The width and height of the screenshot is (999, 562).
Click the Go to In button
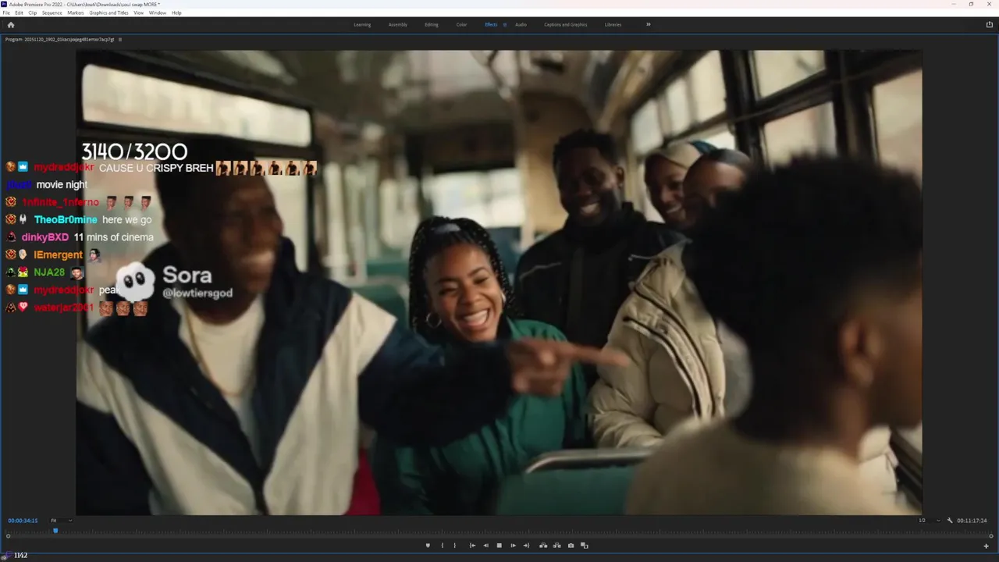(x=472, y=546)
